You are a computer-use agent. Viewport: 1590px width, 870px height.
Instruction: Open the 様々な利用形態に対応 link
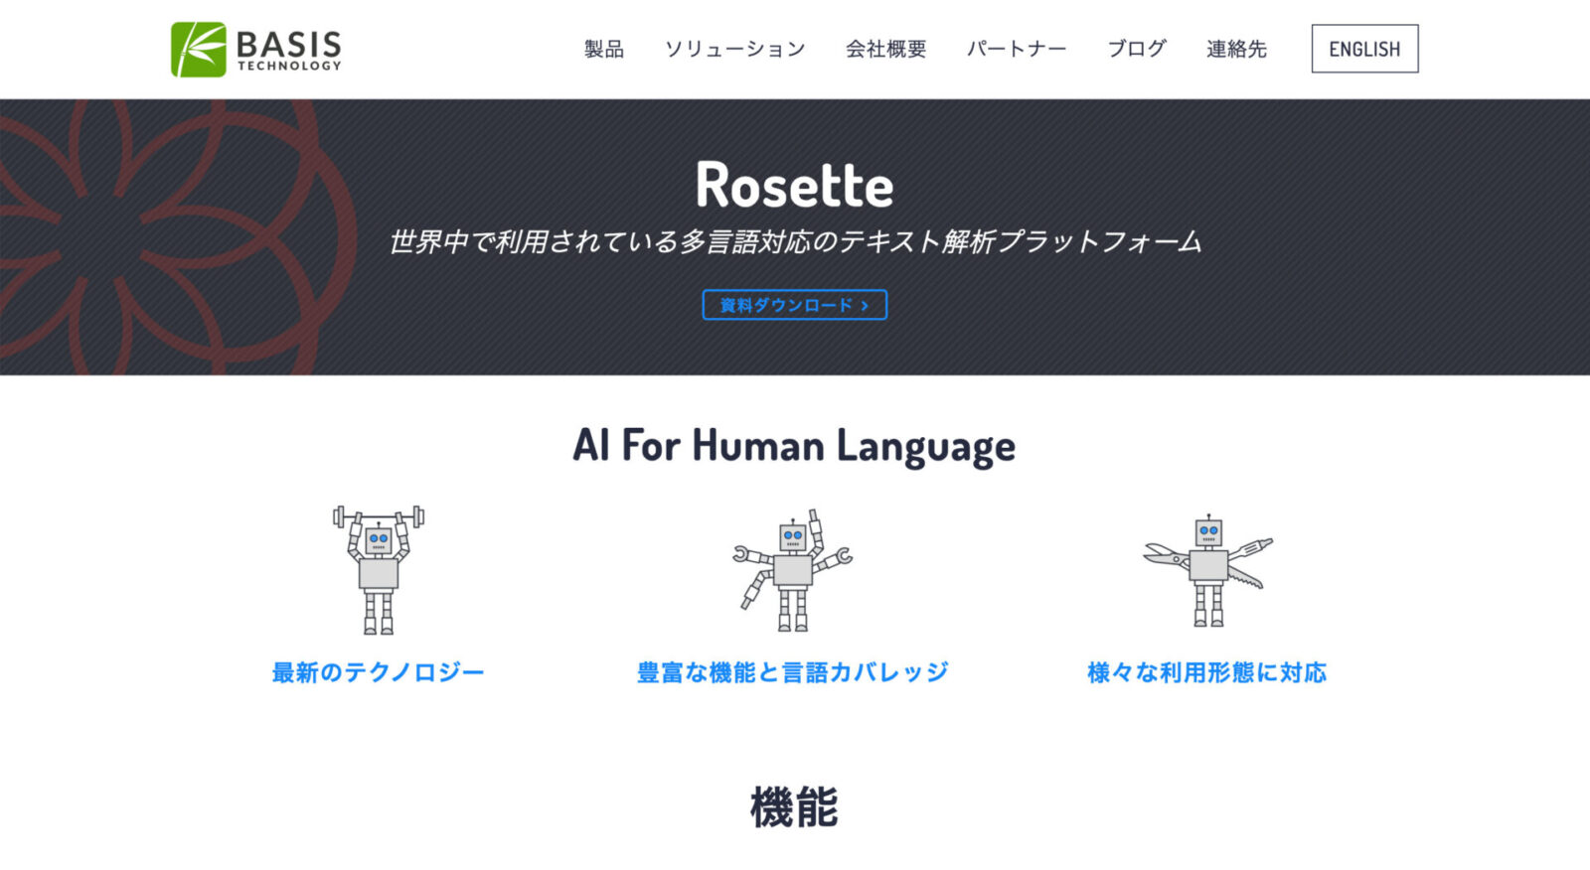(1207, 672)
